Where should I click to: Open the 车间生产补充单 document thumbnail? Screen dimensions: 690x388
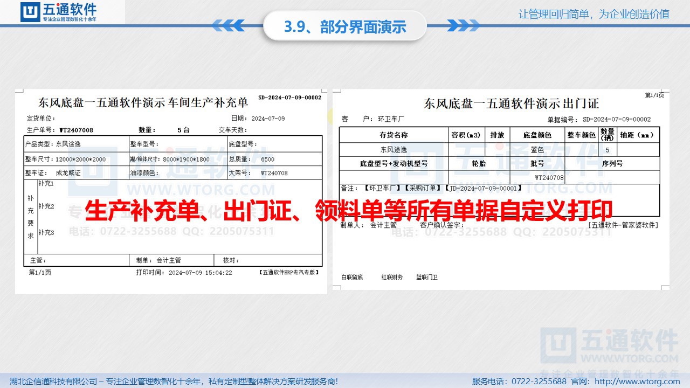click(171, 192)
